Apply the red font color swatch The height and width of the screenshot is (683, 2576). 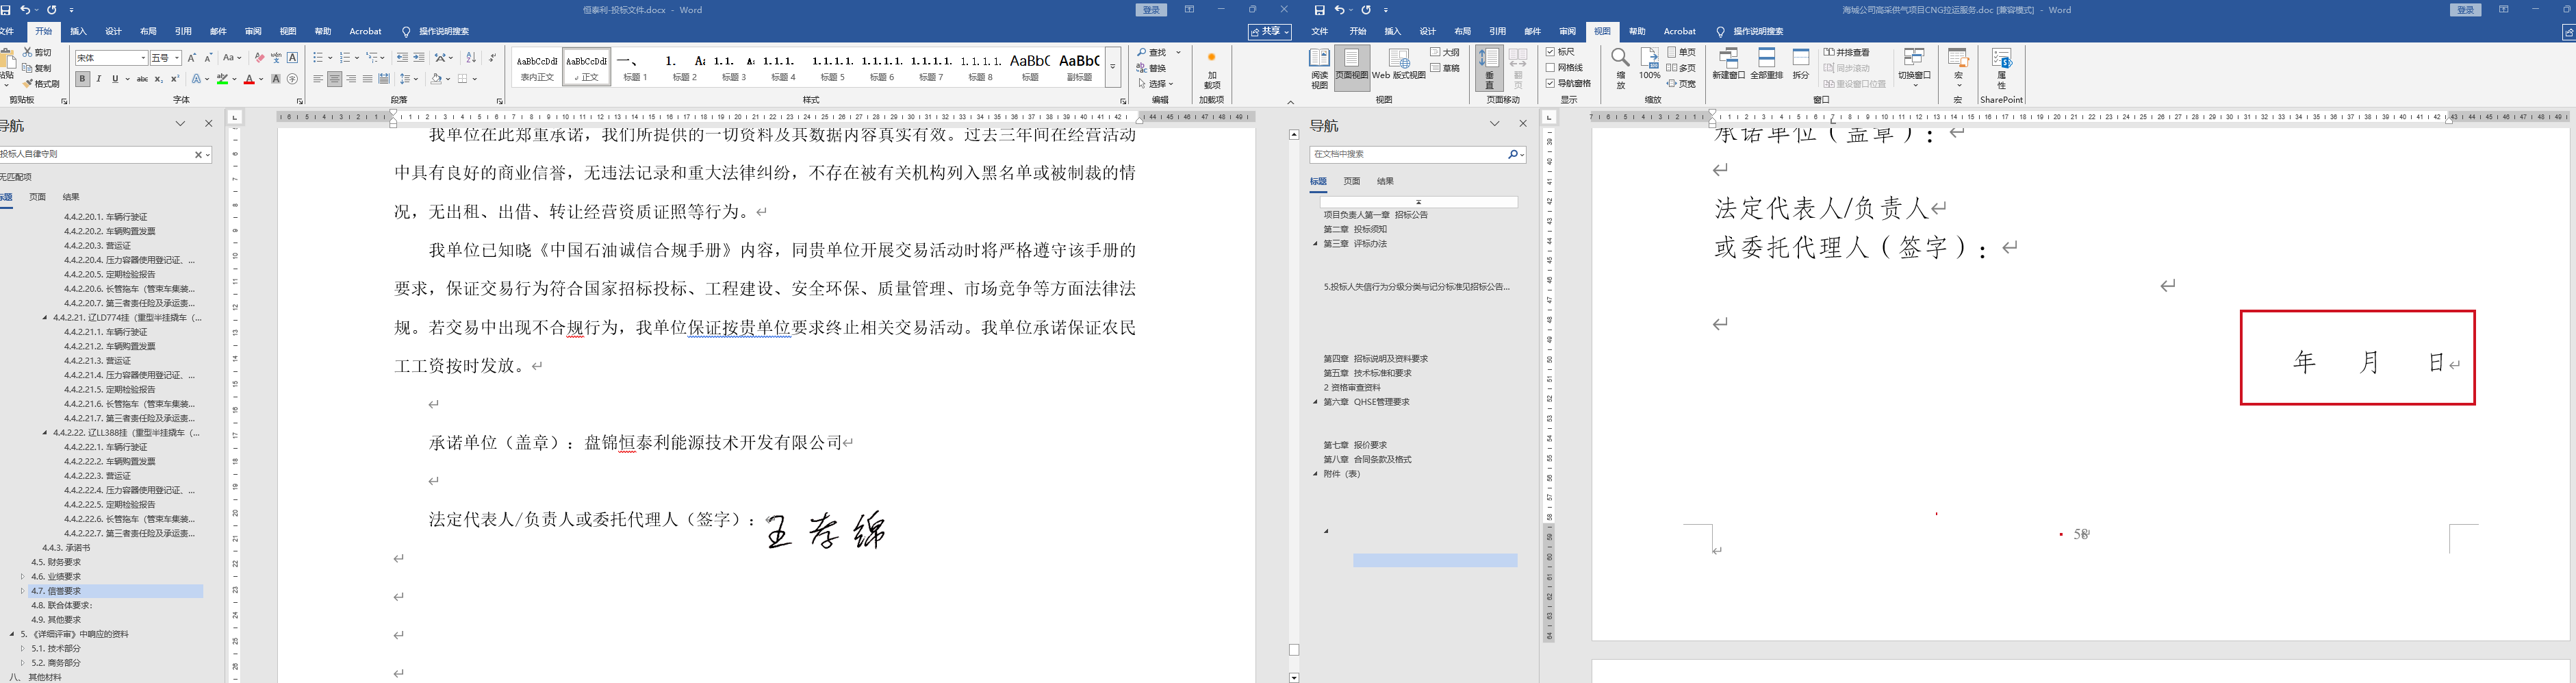[249, 79]
